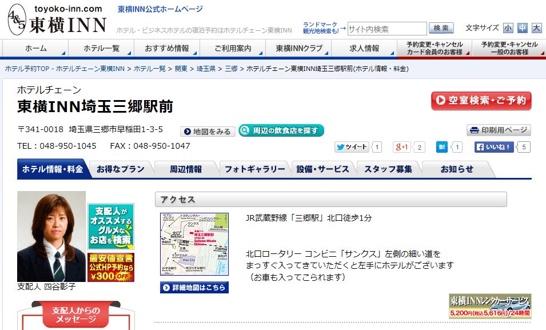546x330 pixels.
Task: Click the Facebook like count 5
Action: [524, 148]
